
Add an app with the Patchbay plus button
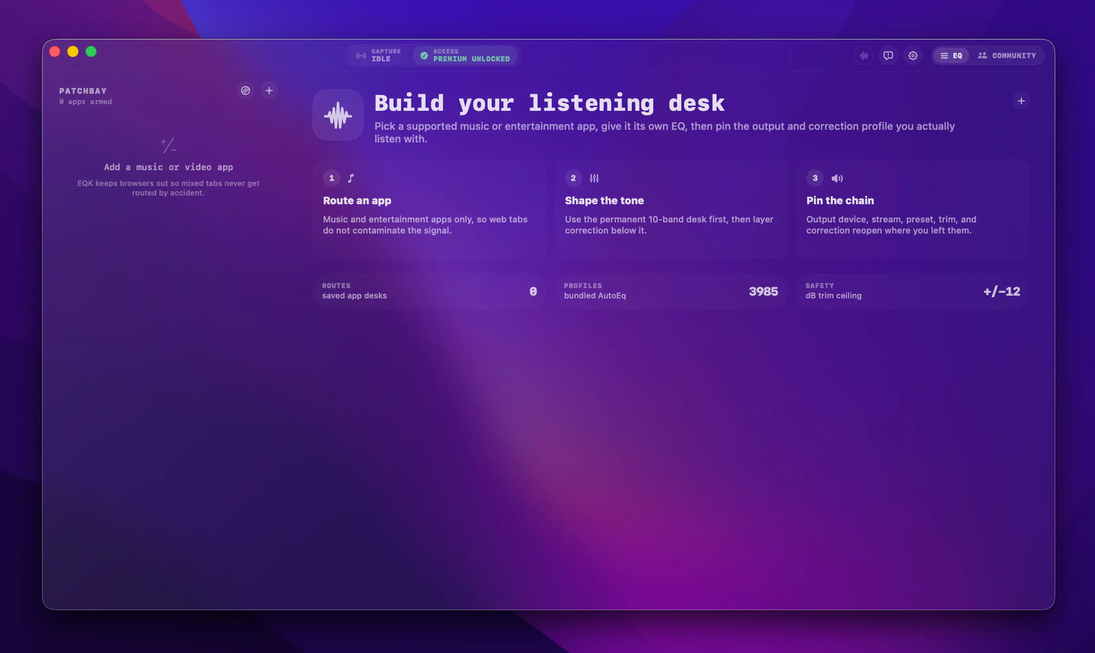(x=269, y=91)
